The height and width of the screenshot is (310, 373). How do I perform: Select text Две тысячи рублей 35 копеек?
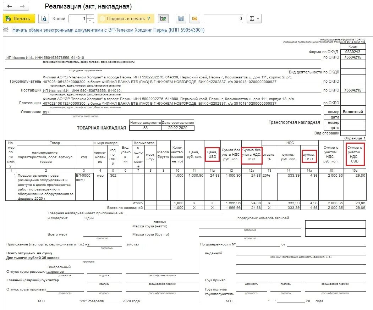click(x=33, y=258)
